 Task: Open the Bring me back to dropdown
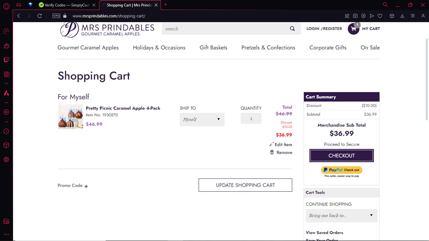pyautogui.click(x=341, y=216)
